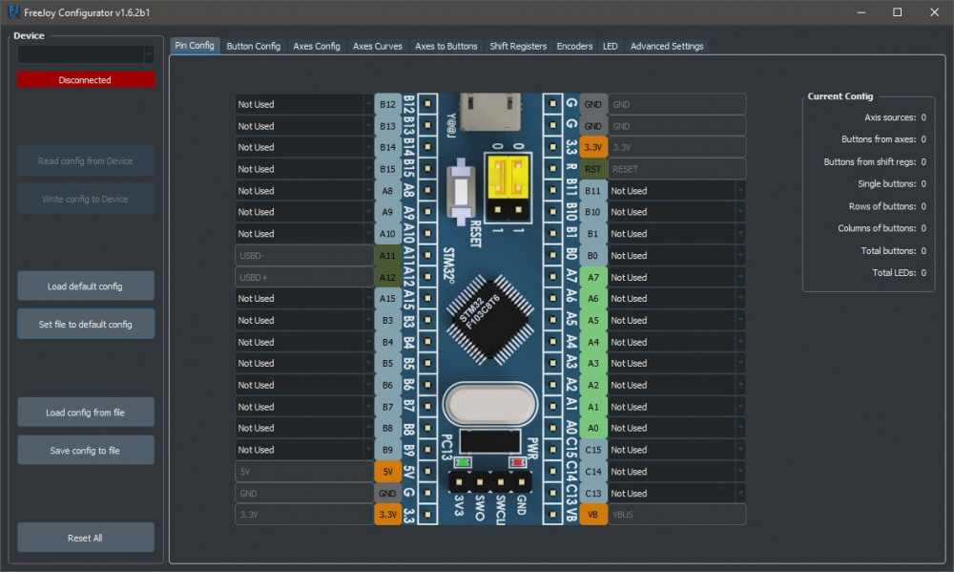Click the Reset All button
The width and height of the screenshot is (954, 572).
pos(85,538)
